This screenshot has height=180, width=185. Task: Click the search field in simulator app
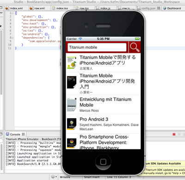97,47
